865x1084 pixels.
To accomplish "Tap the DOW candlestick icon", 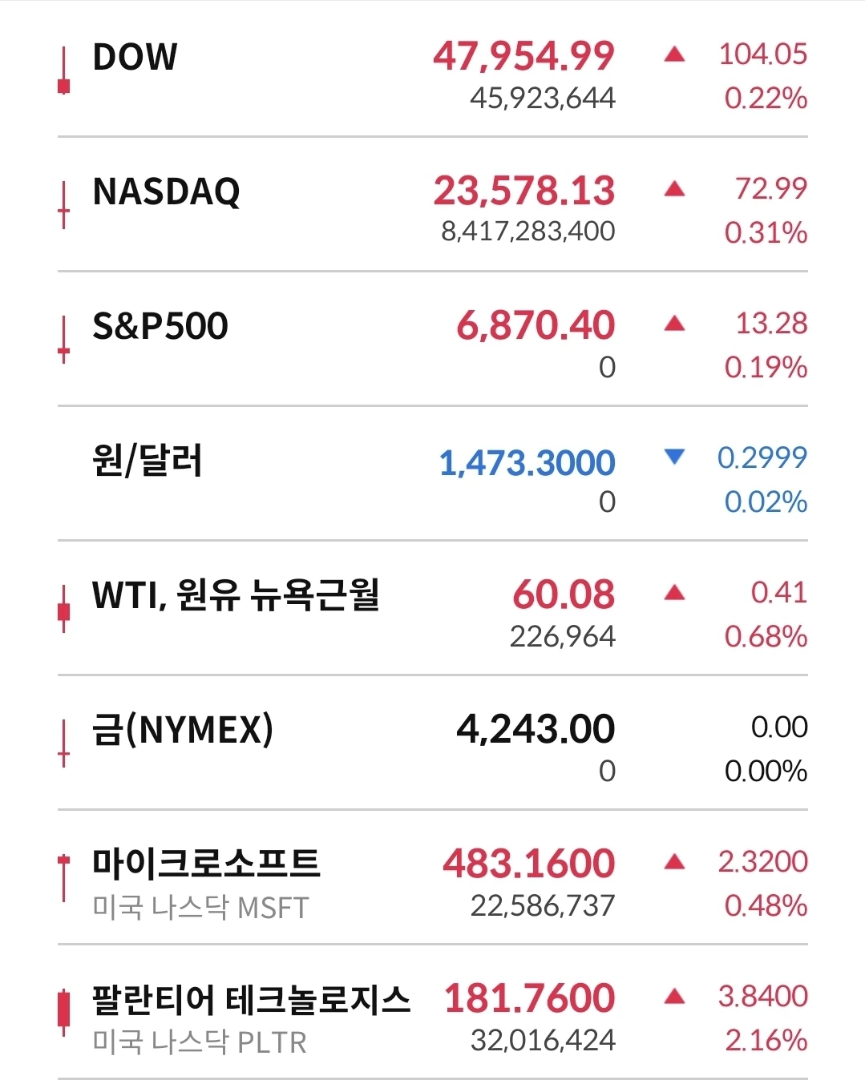I will click(x=63, y=71).
